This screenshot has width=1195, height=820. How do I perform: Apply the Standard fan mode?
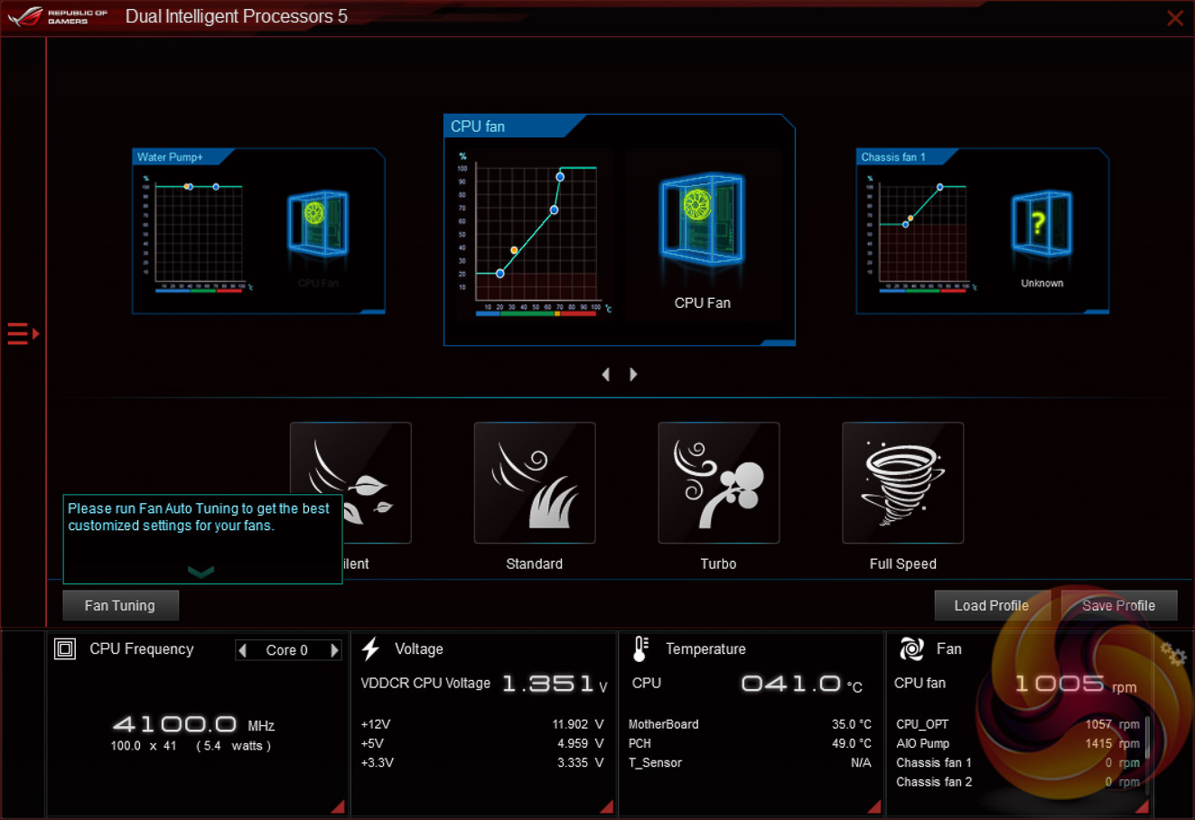tap(535, 483)
